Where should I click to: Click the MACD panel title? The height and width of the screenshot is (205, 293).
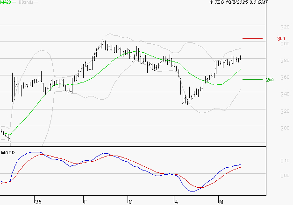pyautogui.click(x=8, y=153)
